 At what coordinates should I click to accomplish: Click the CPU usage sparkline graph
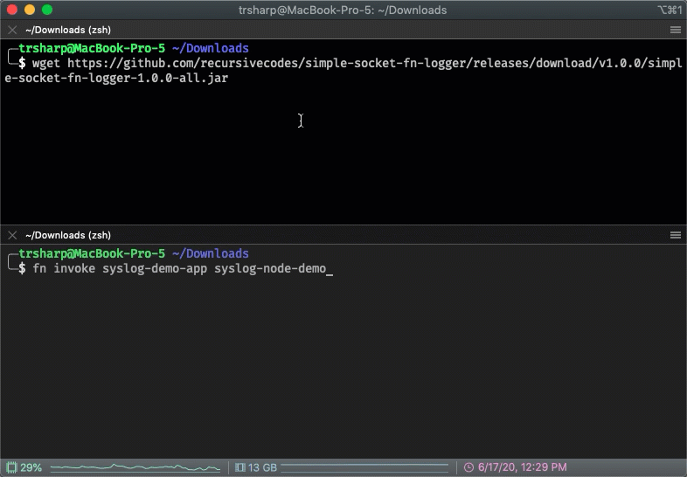[x=135, y=467]
